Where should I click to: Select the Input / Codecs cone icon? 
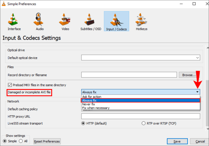click(116, 20)
